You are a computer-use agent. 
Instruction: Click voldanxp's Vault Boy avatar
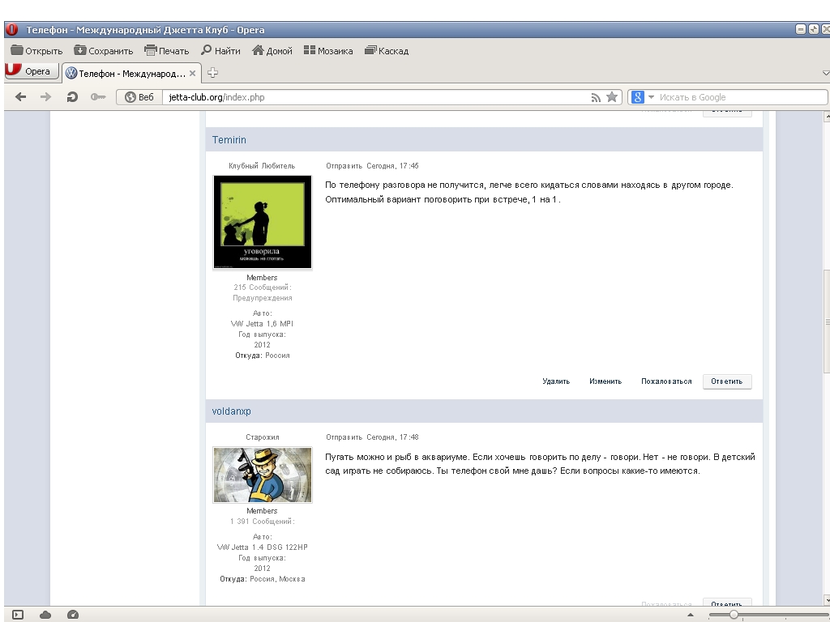coord(263,475)
